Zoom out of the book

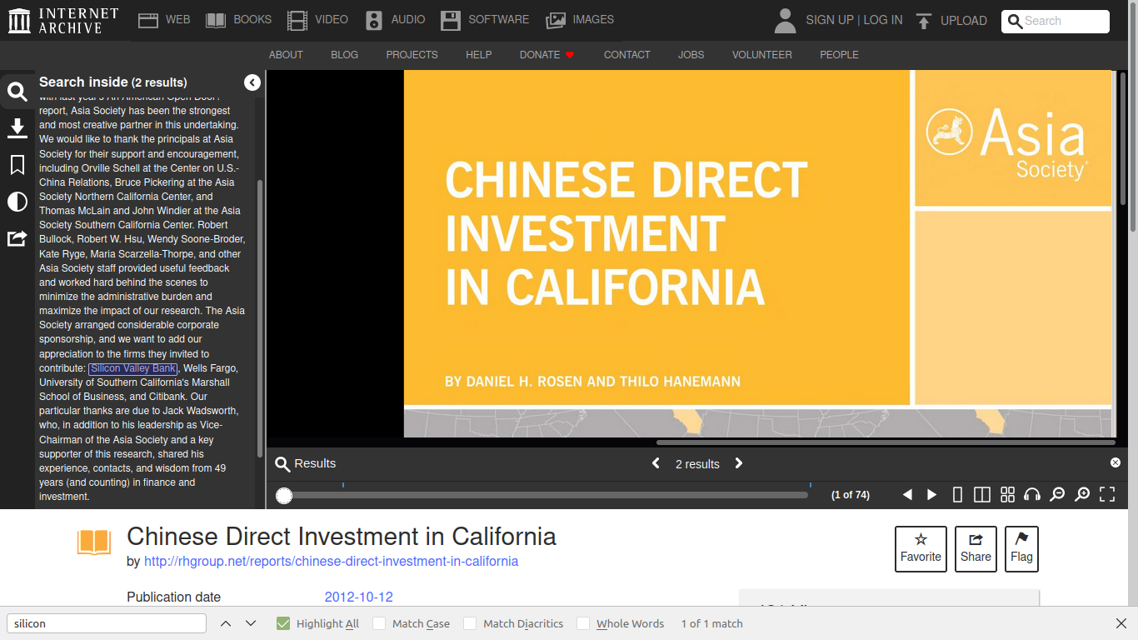click(x=1057, y=495)
